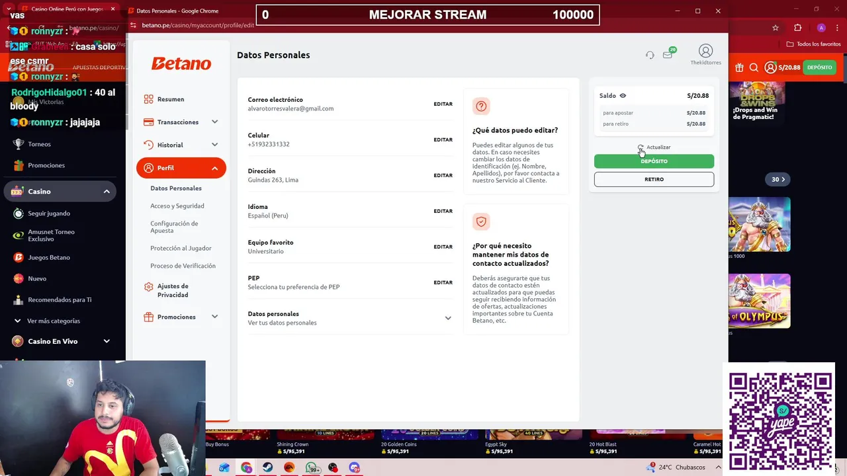Click the Perfil person icon
847x476 pixels.
[148, 168]
